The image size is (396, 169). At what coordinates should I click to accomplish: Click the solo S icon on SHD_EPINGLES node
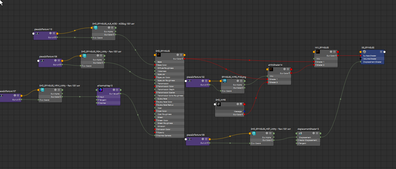click(177, 55)
